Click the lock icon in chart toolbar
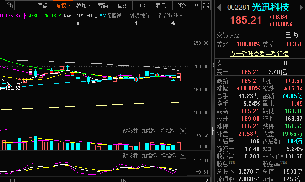This screenshot has height=182, width=305. point(10,5)
